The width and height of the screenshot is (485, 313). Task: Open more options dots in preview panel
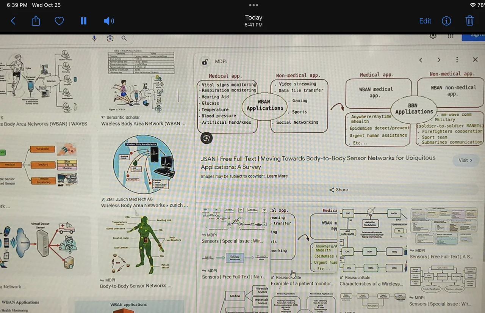457,60
